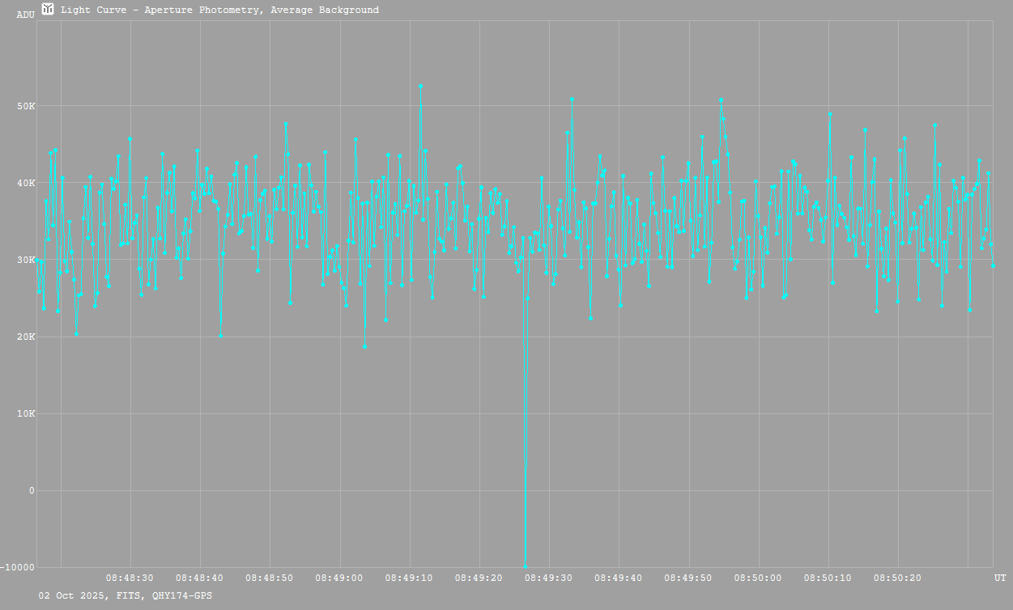Screen dimensions: 1013x610
Task: Click the 08:50:10 time axis label
Action: pyautogui.click(x=828, y=578)
